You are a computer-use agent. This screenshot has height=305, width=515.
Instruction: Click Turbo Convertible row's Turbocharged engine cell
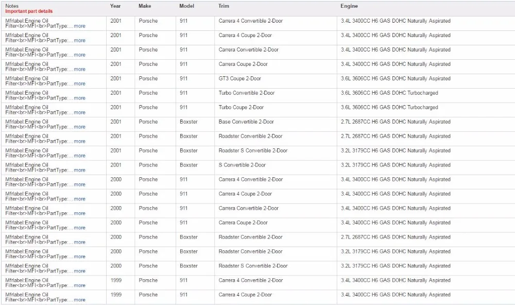pyautogui.click(x=389, y=93)
